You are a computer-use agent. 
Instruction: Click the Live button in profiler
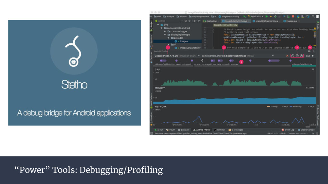click(x=308, y=56)
